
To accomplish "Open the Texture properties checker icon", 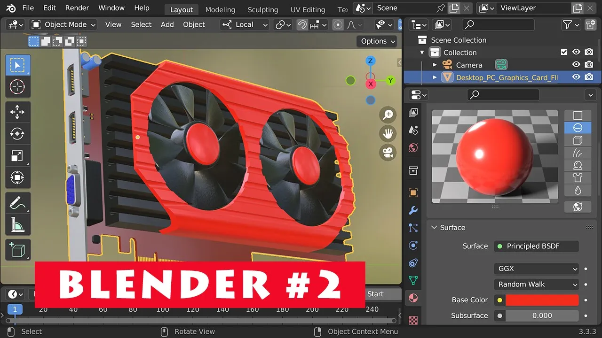I will pos(413,320).
